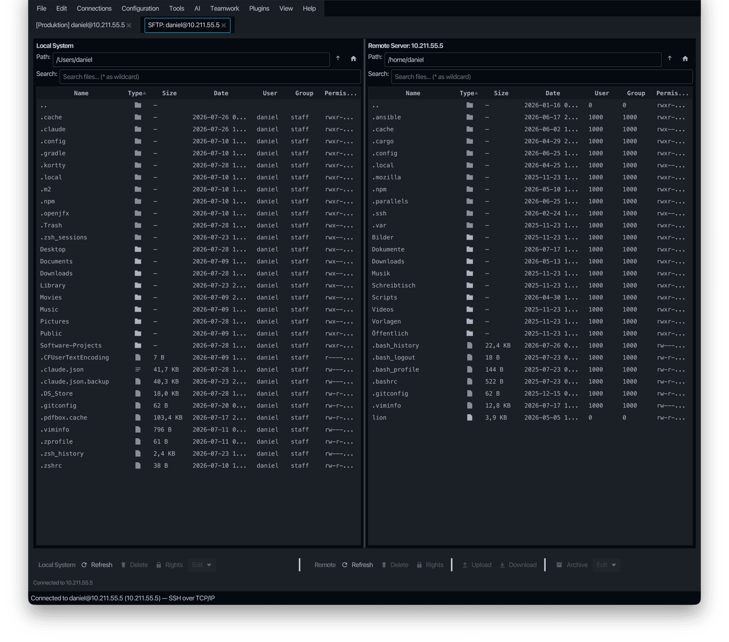Click file icon of remote lion row
The height and width of the screenshot is (642, 729).
470,418
